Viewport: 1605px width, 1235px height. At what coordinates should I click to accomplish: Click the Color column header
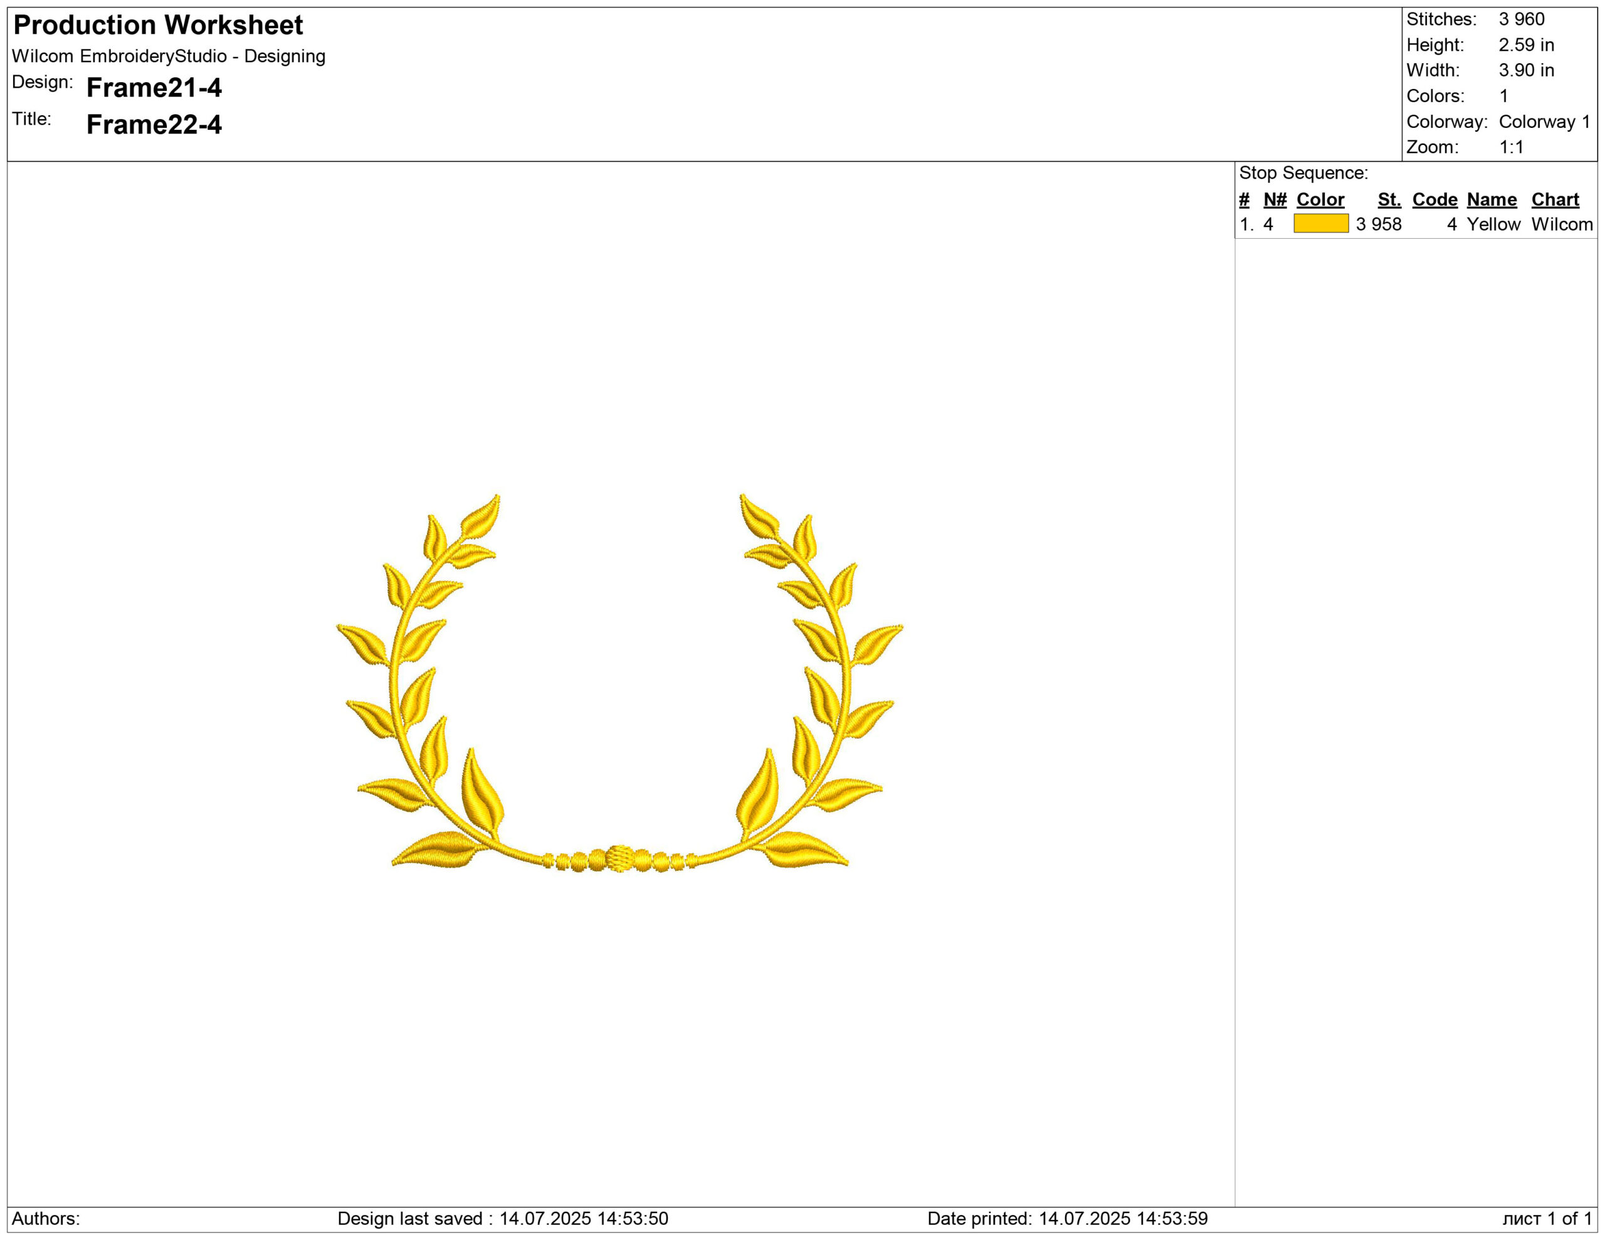(x=1320, y=200)
